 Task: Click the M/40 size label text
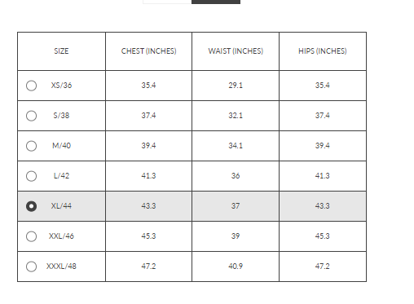tap(61, 146)
